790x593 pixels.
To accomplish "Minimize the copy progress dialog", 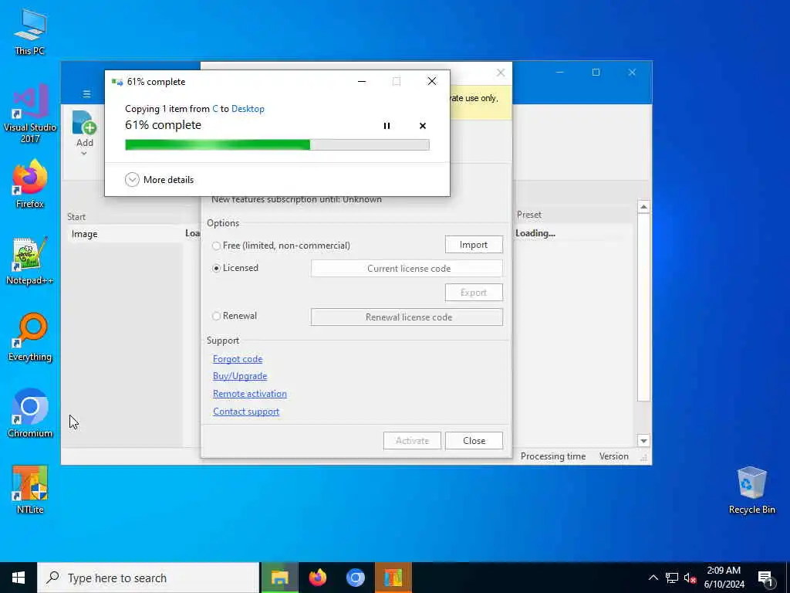I will click(361, 82).
